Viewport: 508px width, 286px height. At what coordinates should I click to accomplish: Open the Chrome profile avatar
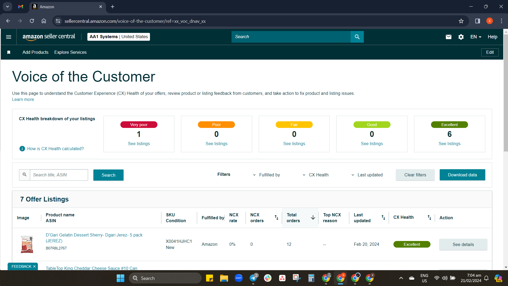point(489,21)
